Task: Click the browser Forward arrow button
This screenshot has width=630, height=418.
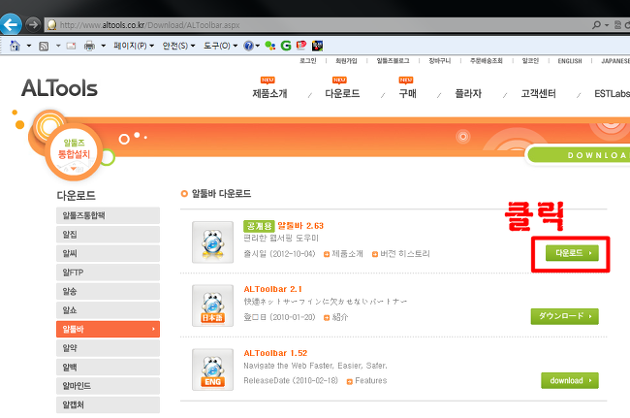Action: point(33,24)
